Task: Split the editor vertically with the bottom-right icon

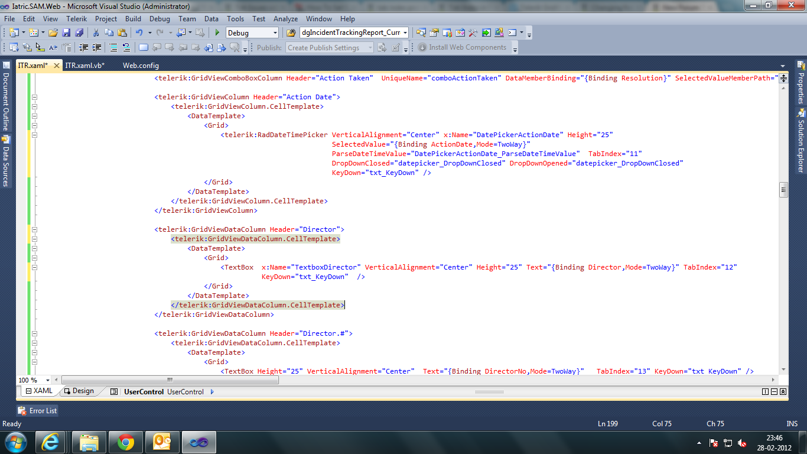Action: point(766,391)
